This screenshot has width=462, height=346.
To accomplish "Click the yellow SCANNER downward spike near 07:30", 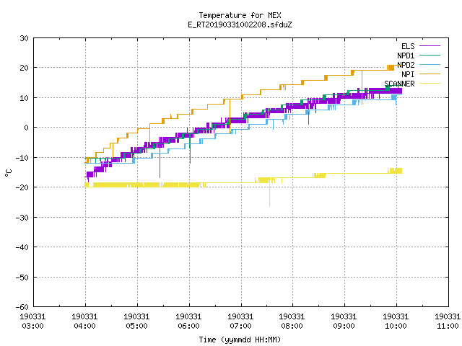I will pos(269,192).
